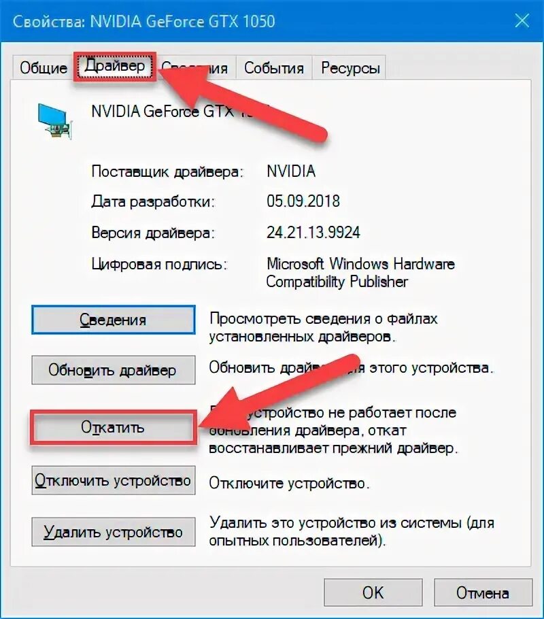This screenshot has height=619, width=544.
Task: Click Обновить драйвер button
Action: pos(114,370)
